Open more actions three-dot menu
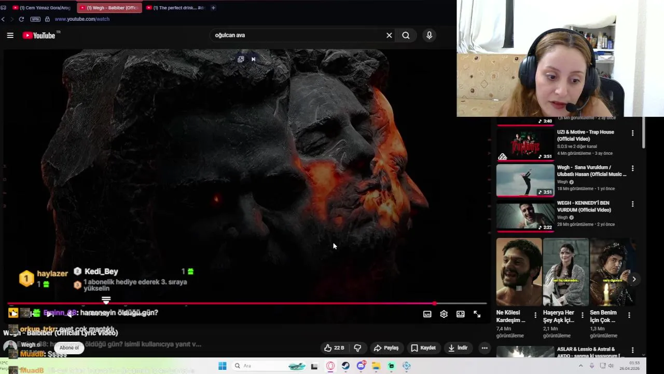The width and height of the screenshot is (664, 374). coord(485,348)
